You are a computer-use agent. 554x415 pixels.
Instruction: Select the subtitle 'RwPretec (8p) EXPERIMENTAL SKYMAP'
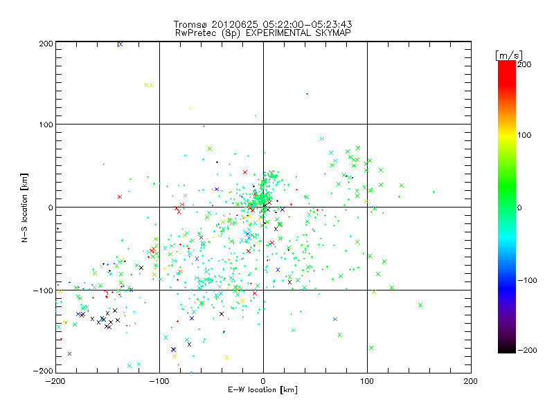point(263,33)
